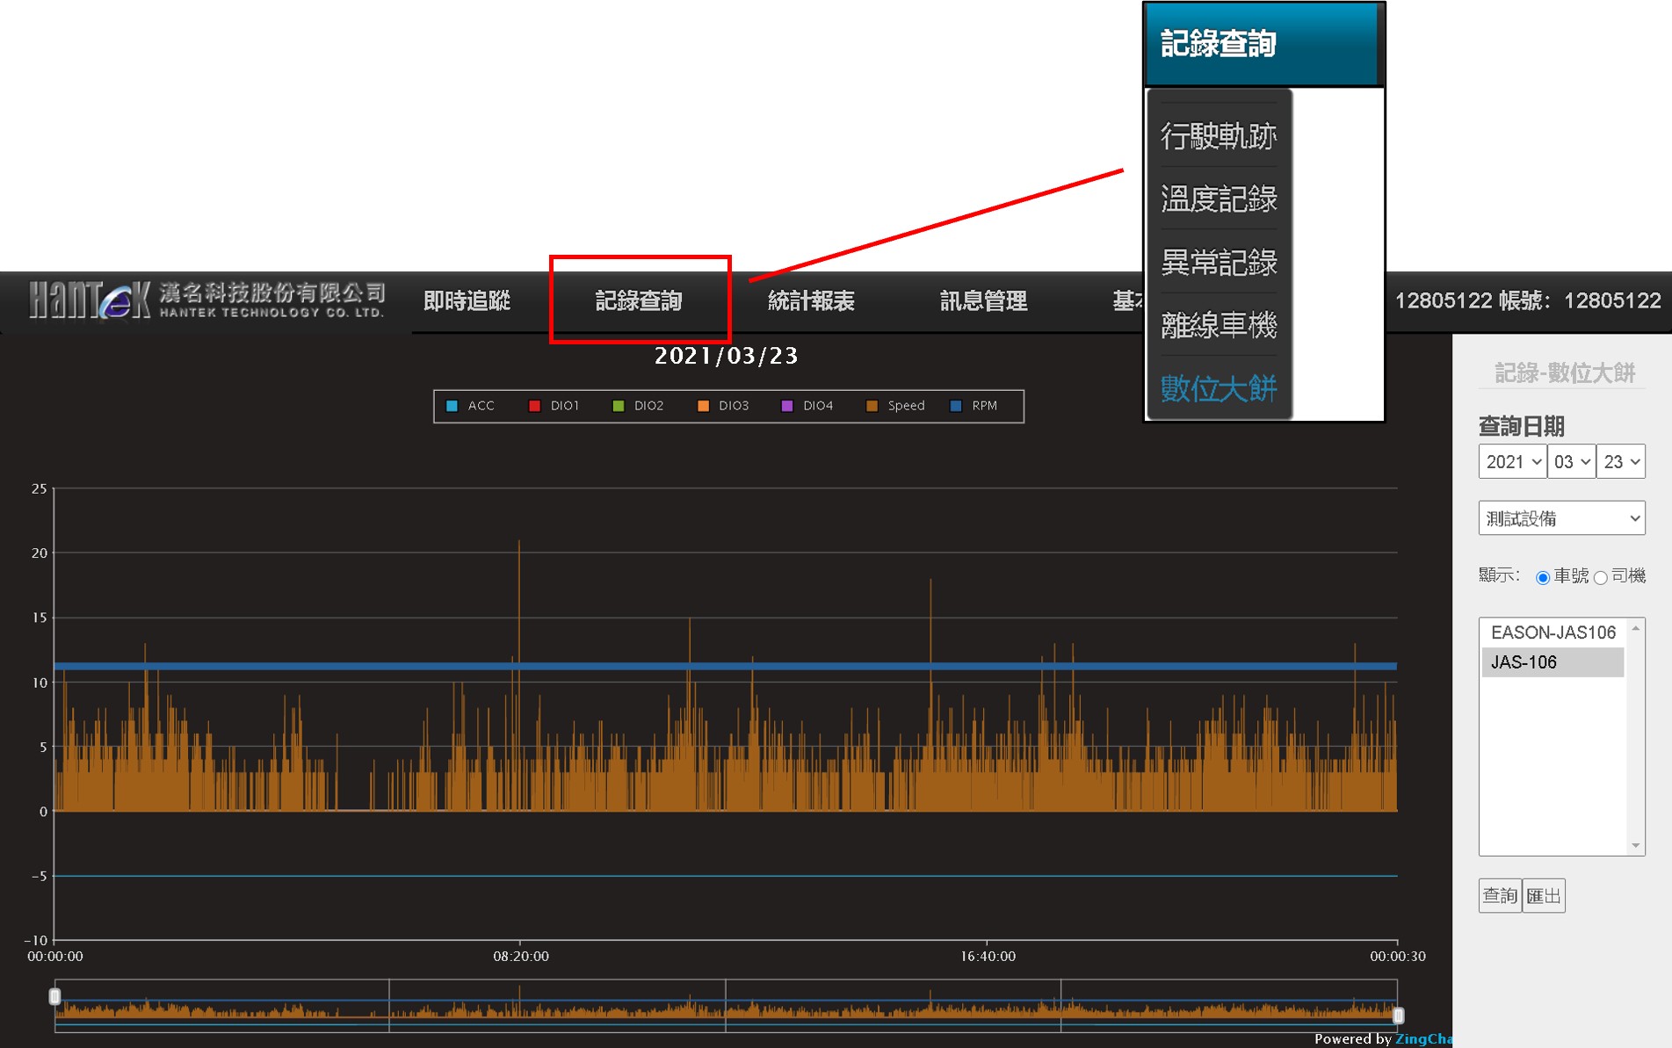Screen dimensions: 1672x1048
Task: Toggle the DIO1 red legend marker
Action: point(534,406)
